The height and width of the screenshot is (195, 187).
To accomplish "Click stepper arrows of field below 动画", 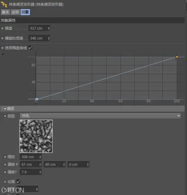I will click(37, 189).
